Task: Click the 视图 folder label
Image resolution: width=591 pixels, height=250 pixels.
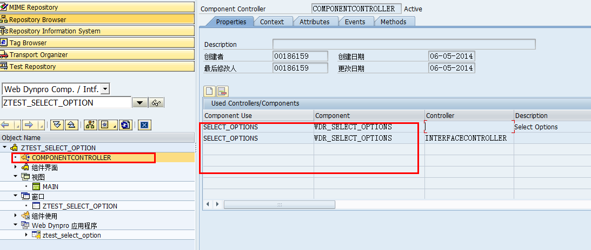Action: pos(38,177)
